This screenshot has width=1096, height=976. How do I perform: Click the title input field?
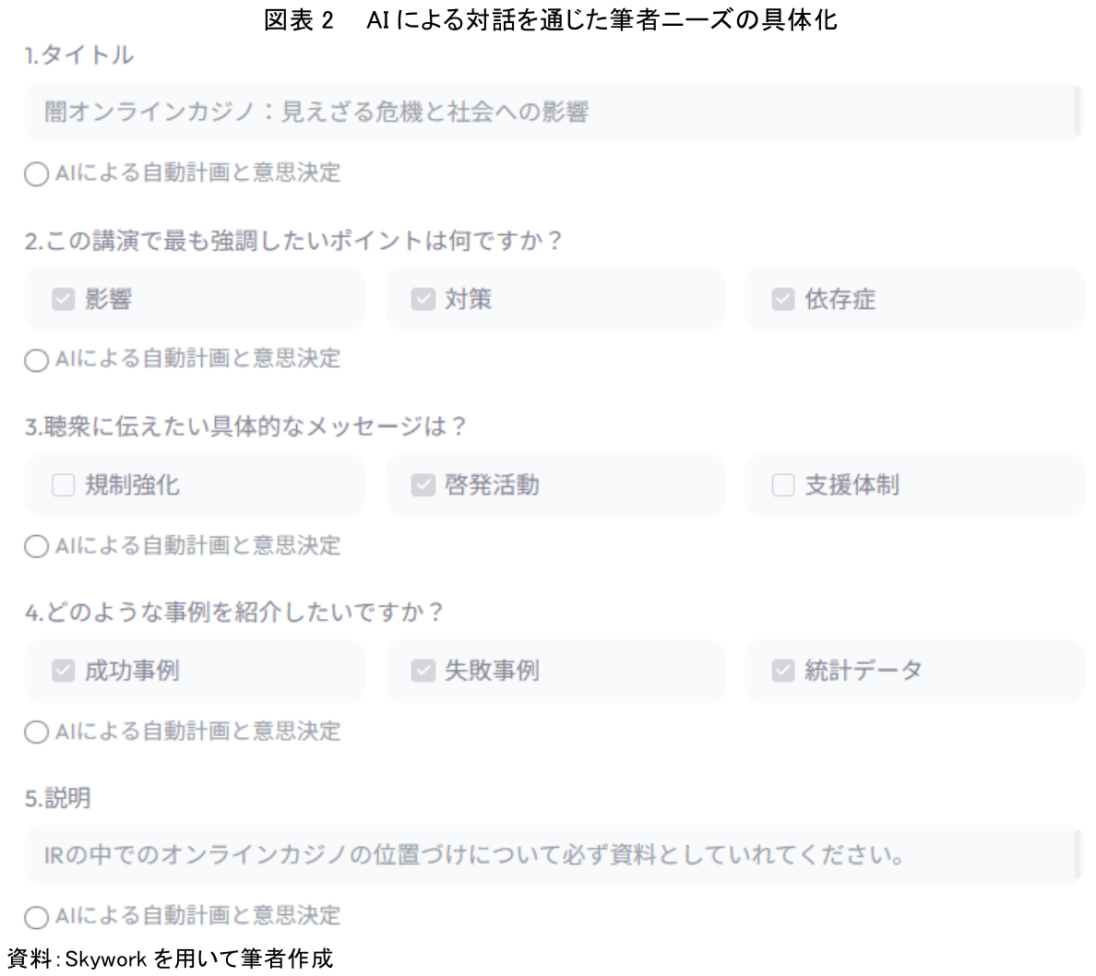551,113
